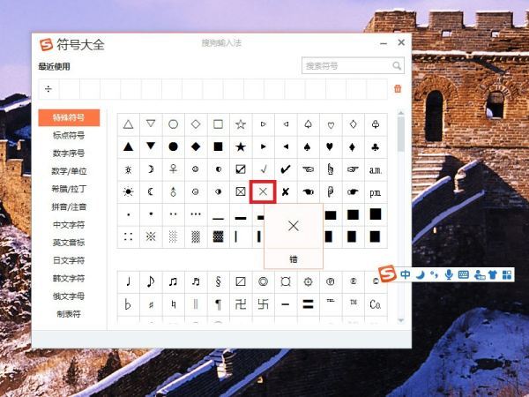
Task: Insert the solid heart symbol
Action: click(x=330, y=146)
